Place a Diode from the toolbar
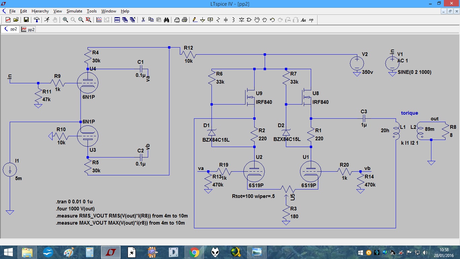This screenshot has height=259, width=460. point(241,20)
